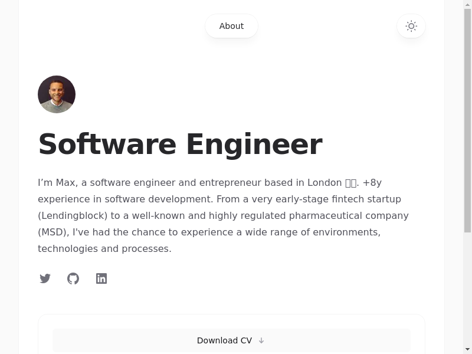
Task: Open the Twitter profile icon
Action: pos(45,278)
